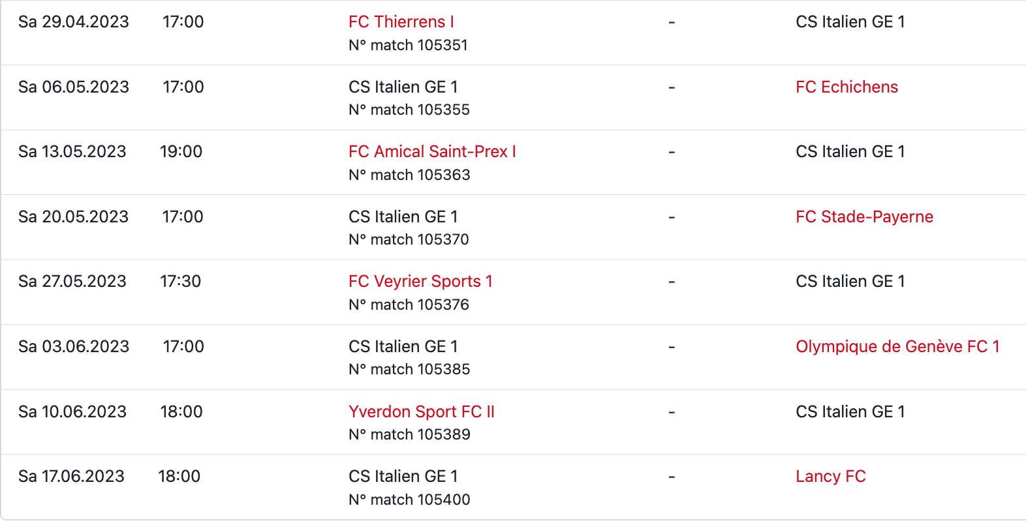Open the Yverdon Sport FC II link
Image resolution: width=1026 pixels, height=523 pixels.
click(x=422, y=412)
